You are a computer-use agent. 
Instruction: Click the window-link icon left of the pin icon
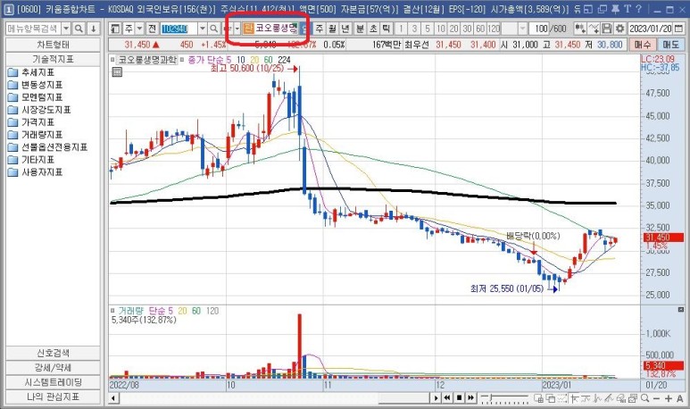click(x=603, y=9)
